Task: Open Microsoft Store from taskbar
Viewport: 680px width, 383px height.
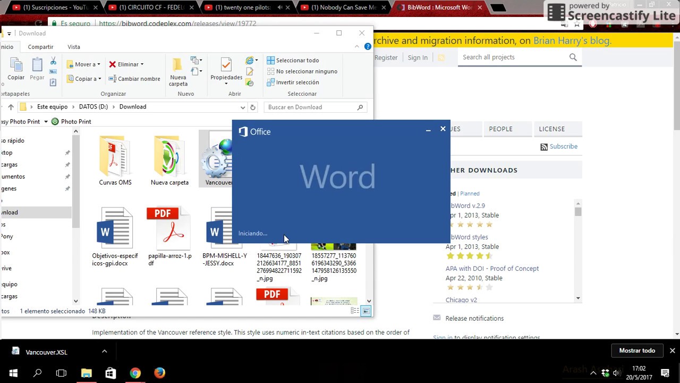Action: 110,373
